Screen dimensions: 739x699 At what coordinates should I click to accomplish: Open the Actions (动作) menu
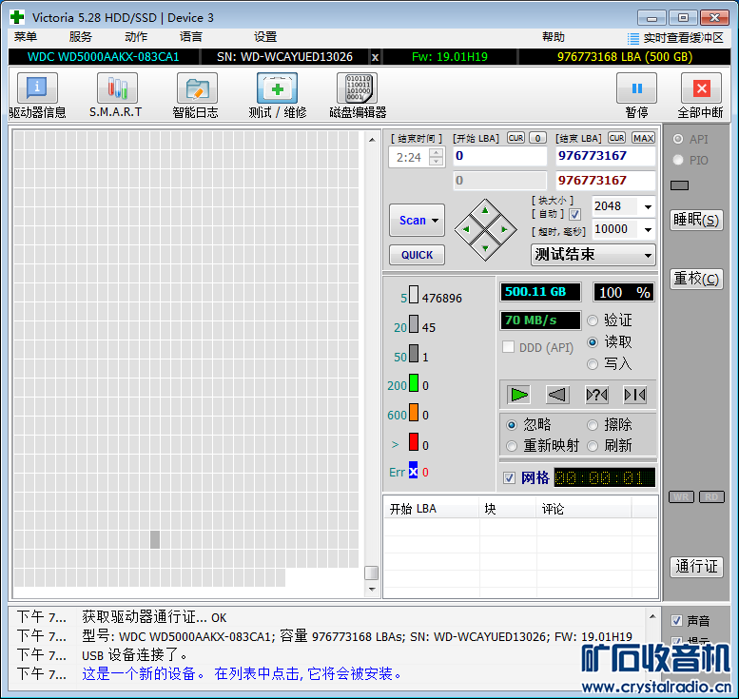tap(136, 37)
